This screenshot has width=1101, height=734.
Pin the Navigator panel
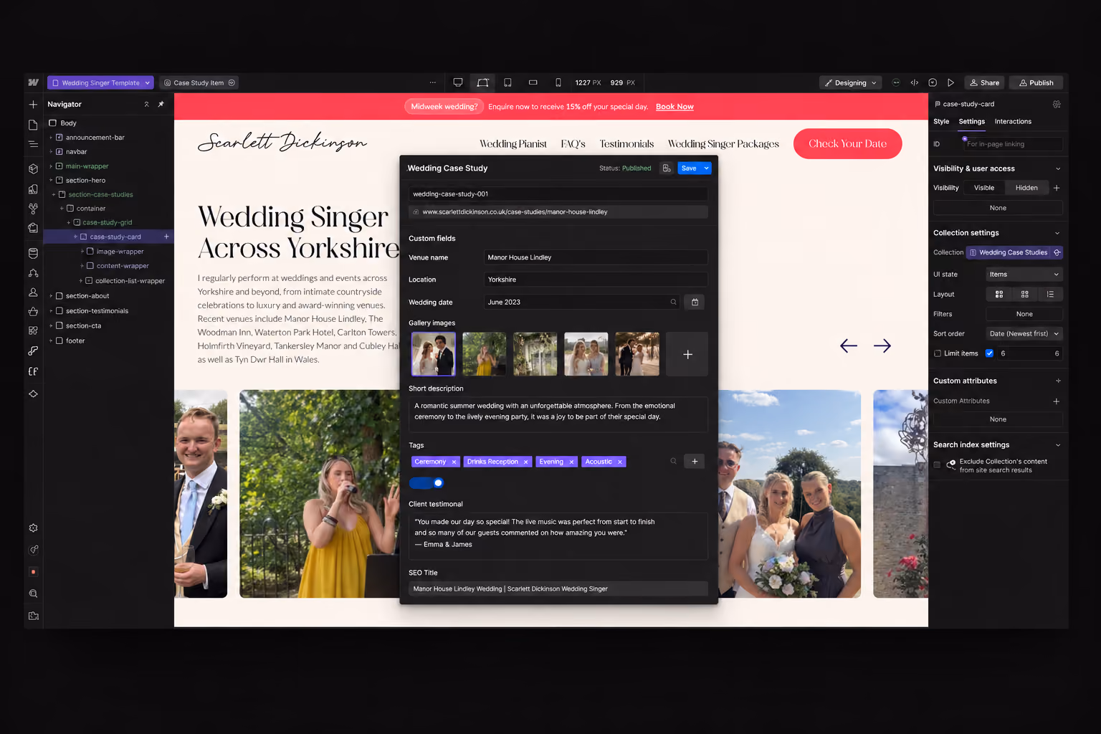pyautogui.click(x=161, y=104)
